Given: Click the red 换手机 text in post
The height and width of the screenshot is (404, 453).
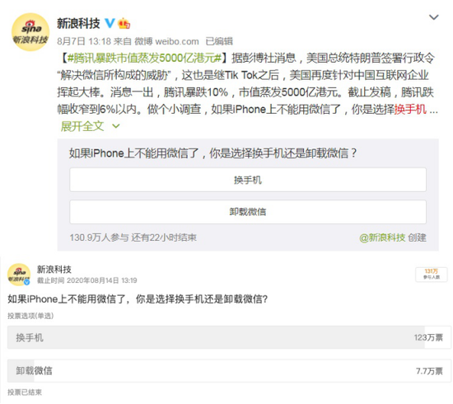Looking at the screenshot, I should (x=410, y=110).
